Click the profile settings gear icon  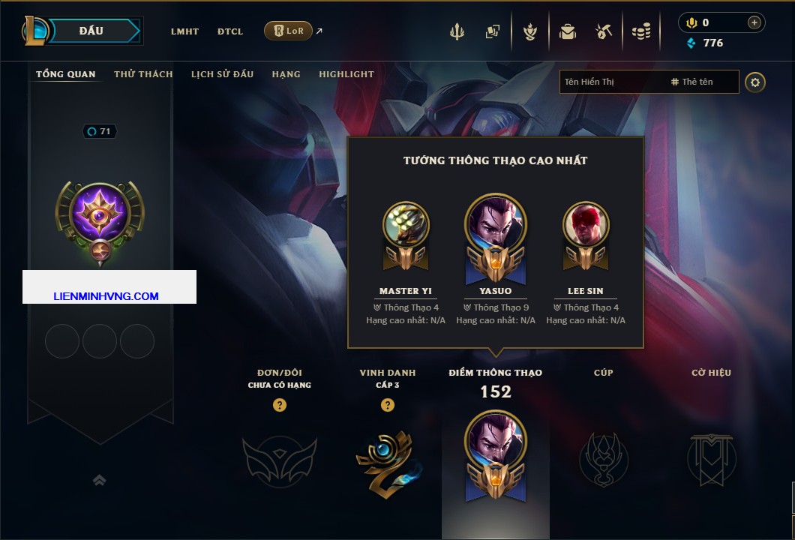(755, 82)
